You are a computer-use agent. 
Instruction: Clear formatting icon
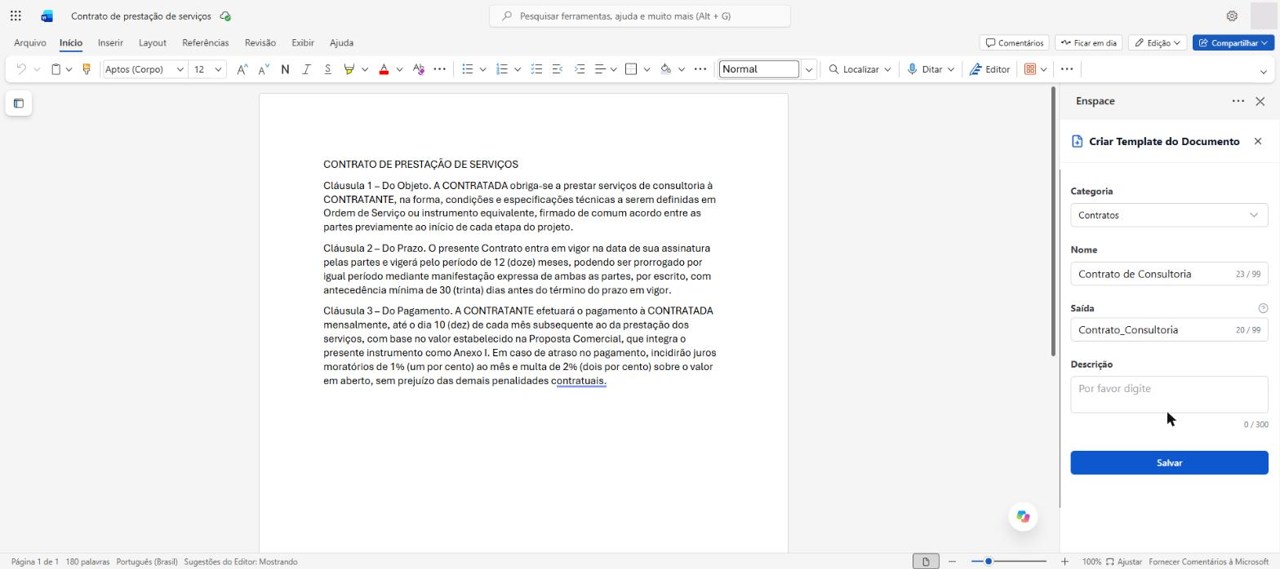coord(419,69)
